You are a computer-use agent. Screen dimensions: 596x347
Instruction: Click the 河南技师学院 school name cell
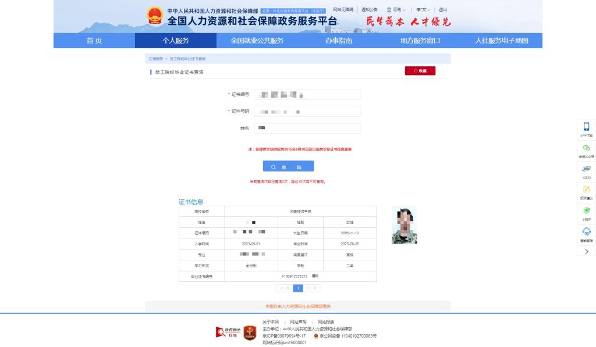tap(300, 212)
